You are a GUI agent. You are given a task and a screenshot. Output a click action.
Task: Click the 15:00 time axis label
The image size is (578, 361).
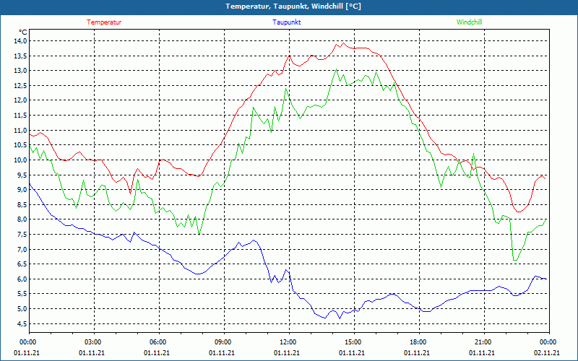(x=353, y=342)
